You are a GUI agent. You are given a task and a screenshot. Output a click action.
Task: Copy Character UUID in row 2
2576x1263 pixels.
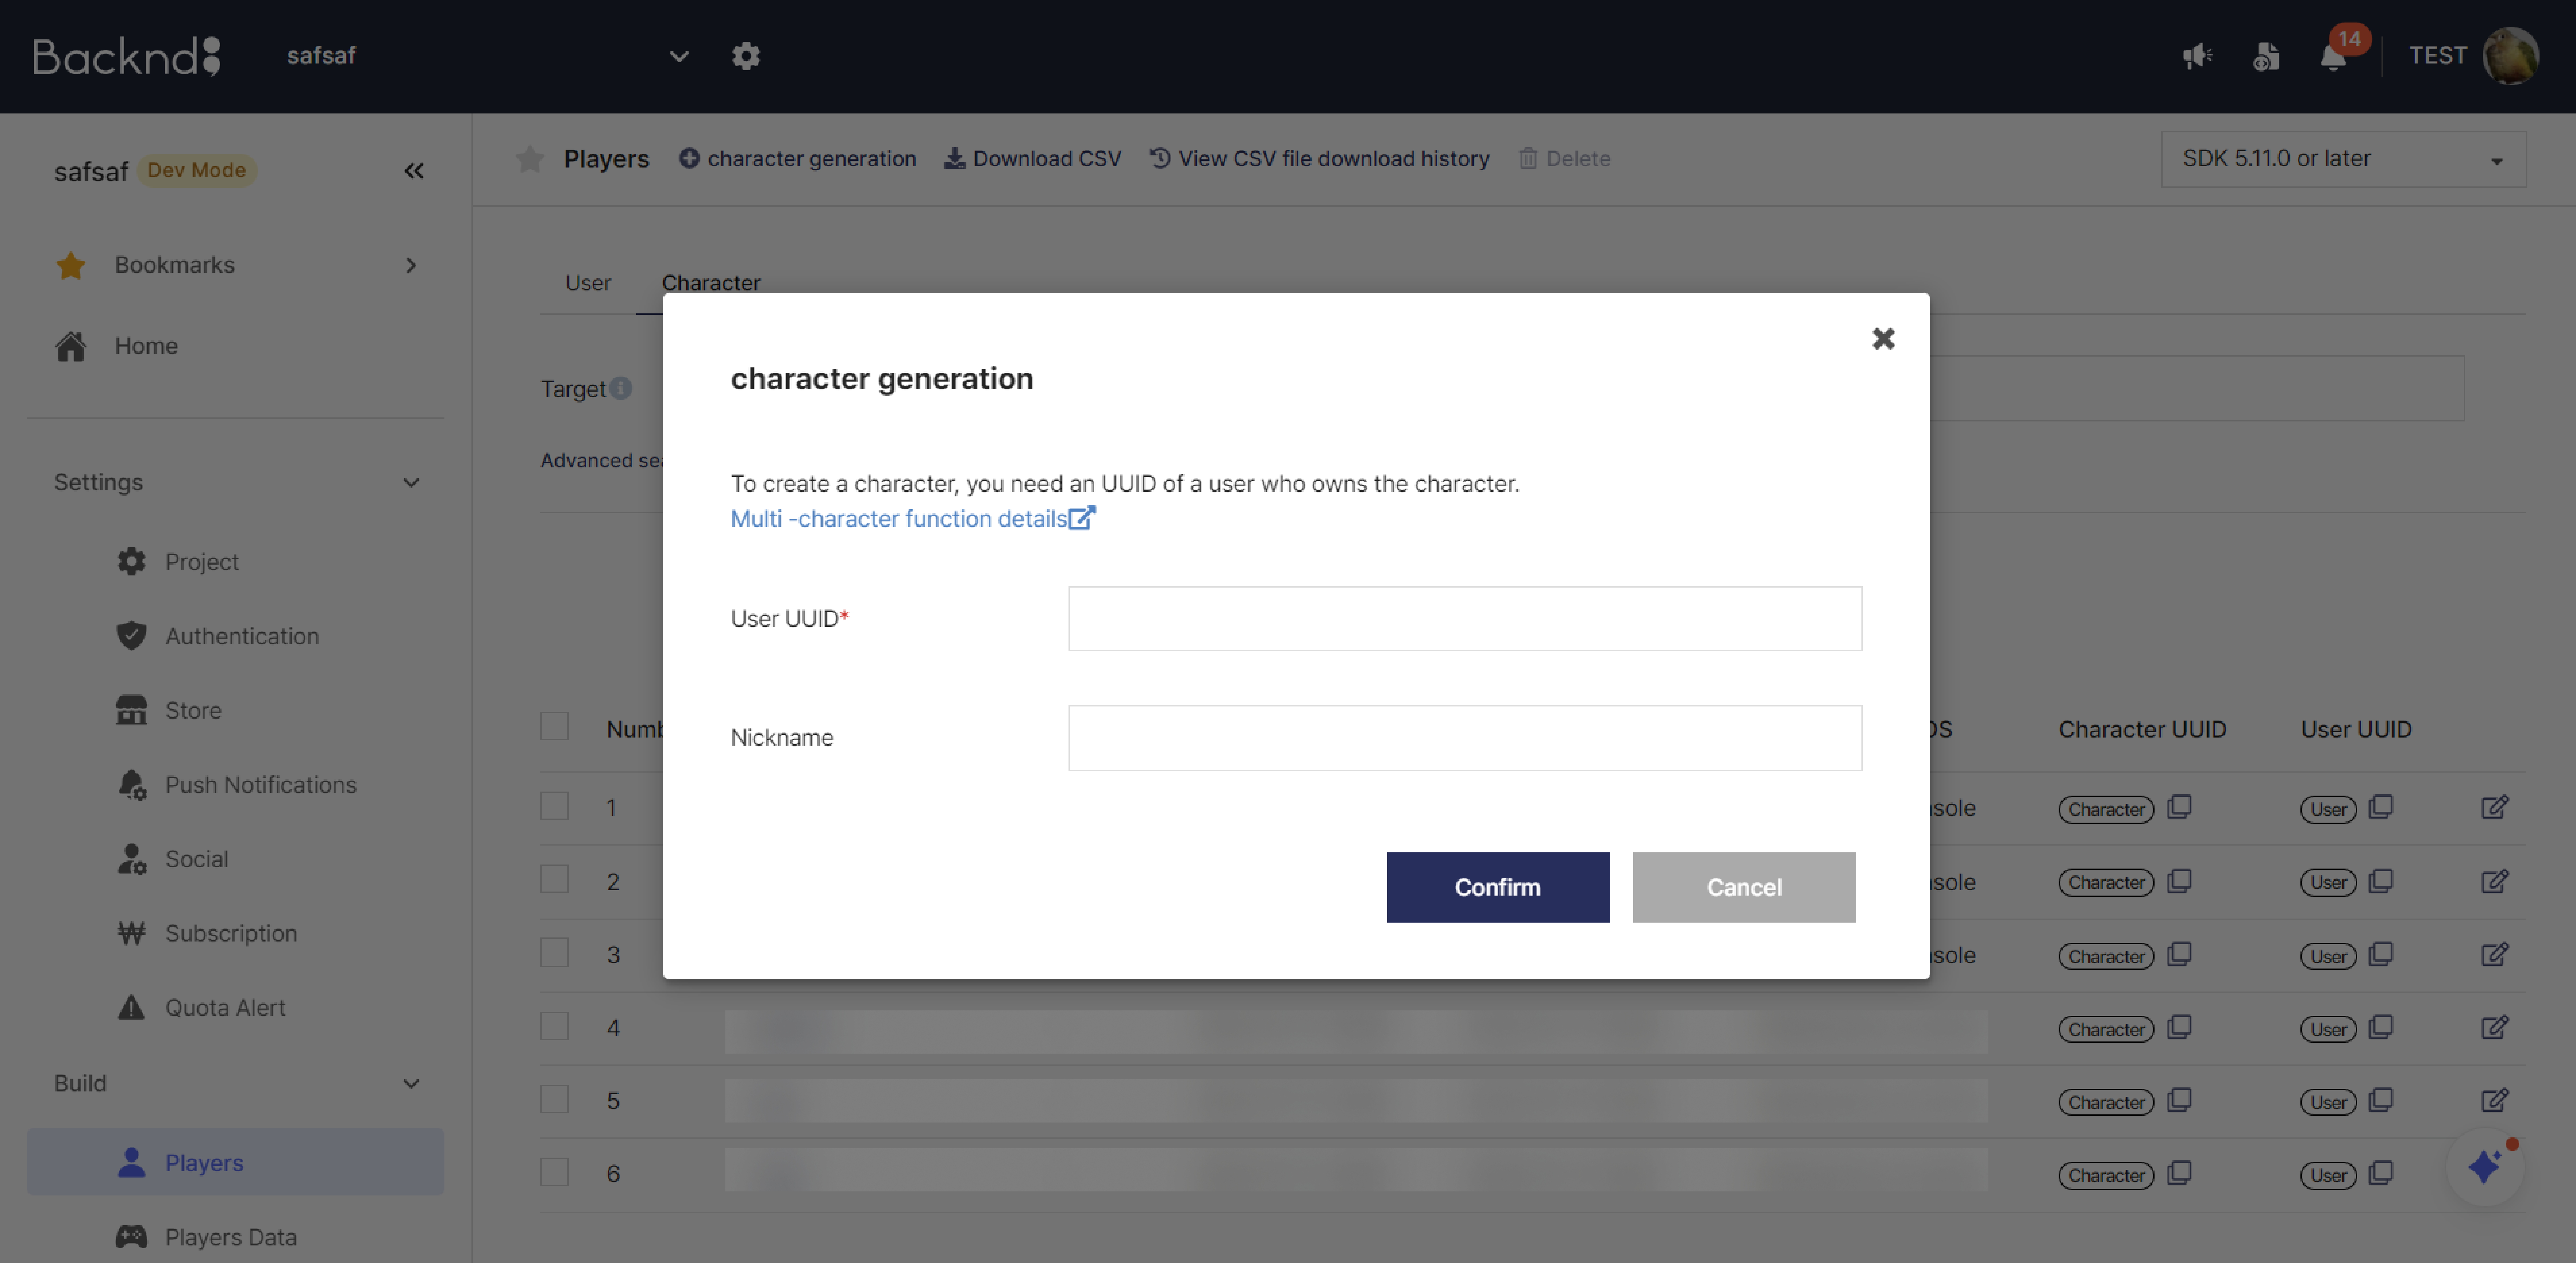tap(2179, 881)
